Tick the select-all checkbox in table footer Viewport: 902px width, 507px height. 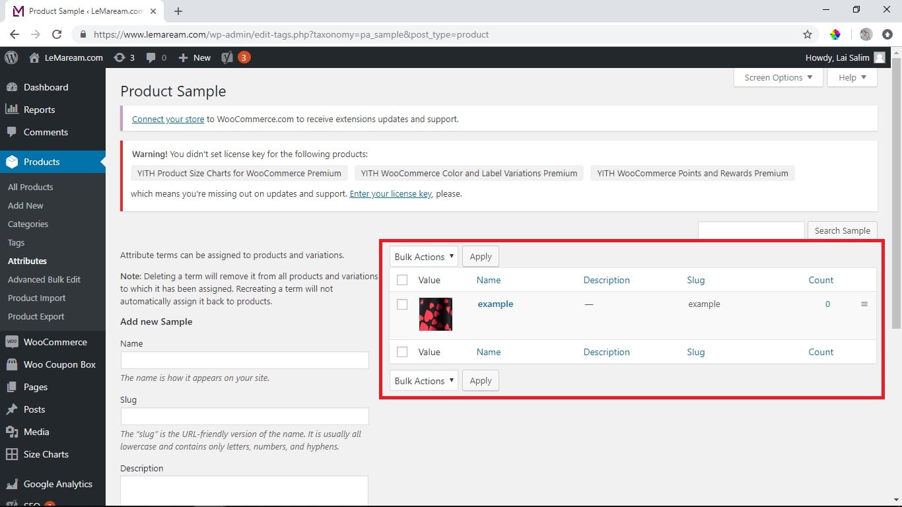[x=402, y=353]
